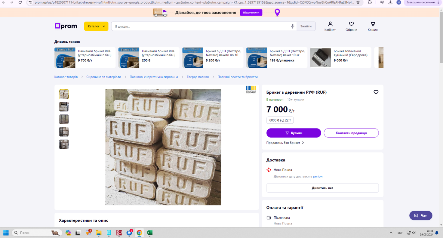
Task: Open the Кабінет account icon
Action: 330,26
